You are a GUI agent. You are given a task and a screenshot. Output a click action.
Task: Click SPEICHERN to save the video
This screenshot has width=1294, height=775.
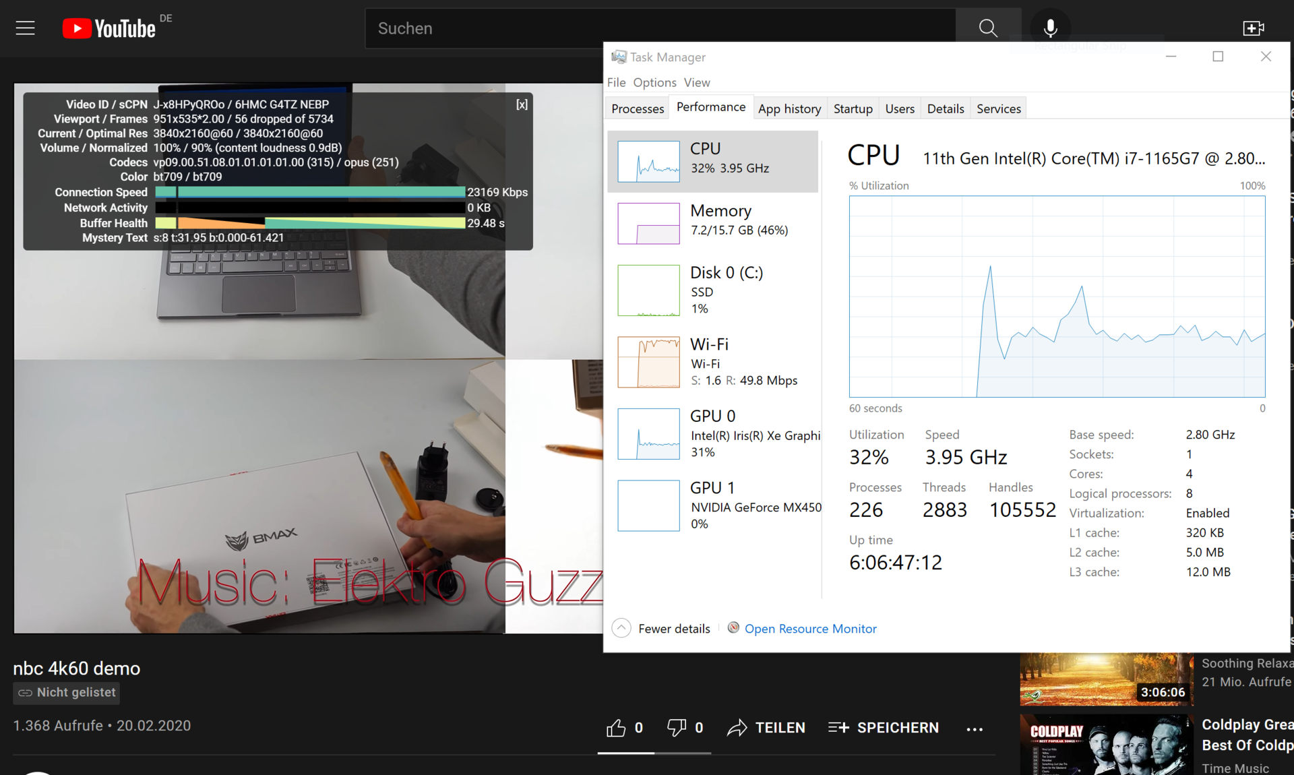point(884,728)
